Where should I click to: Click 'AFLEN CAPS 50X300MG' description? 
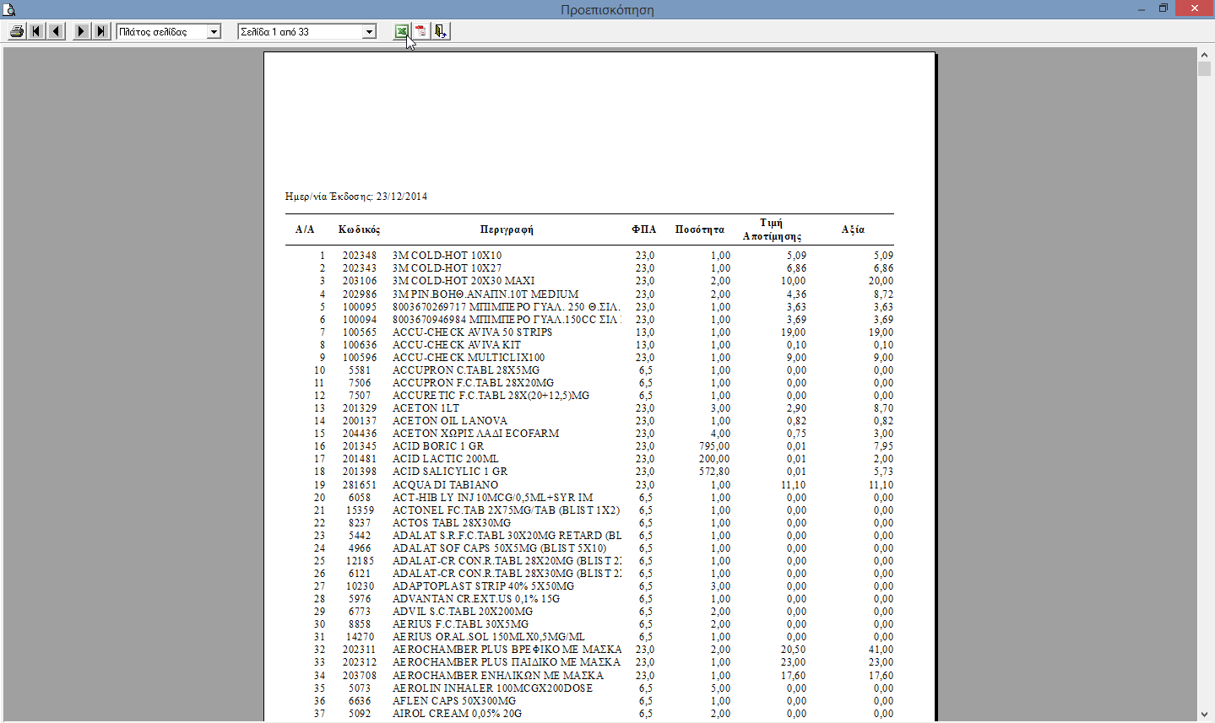(454, 701)
